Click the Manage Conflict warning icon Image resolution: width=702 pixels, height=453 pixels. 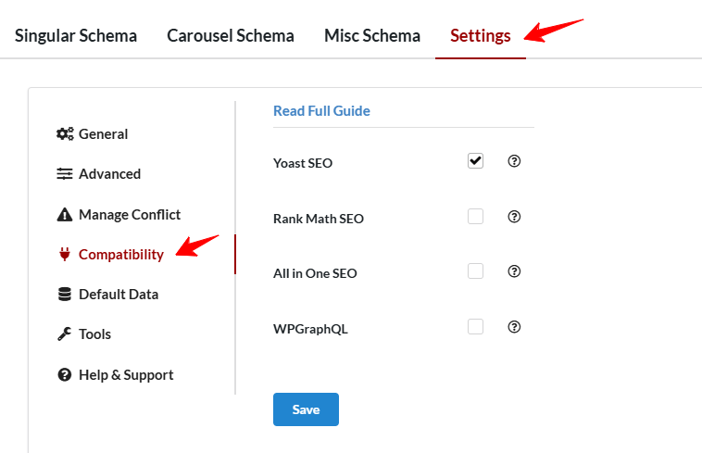[x=65, y=215]
